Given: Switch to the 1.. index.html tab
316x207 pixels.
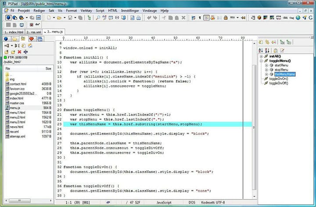Looking at the screenshot, I should [x=14, y=32].
